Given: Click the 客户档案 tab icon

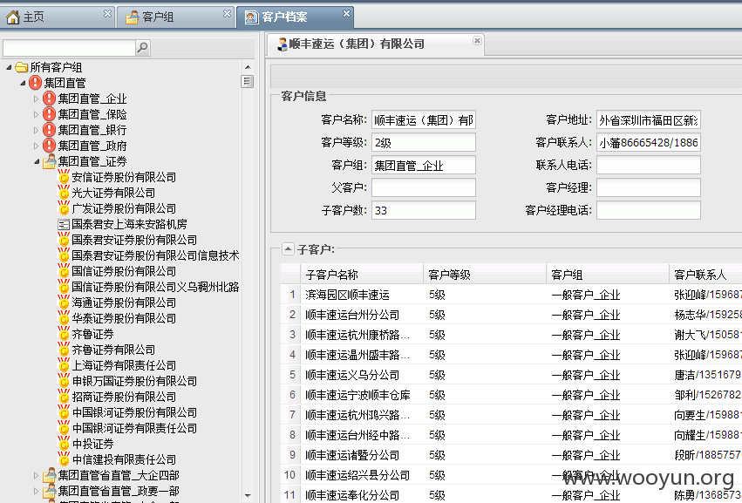Looking at the screenshot, I should pyautogui.click(x=251, y=17).
